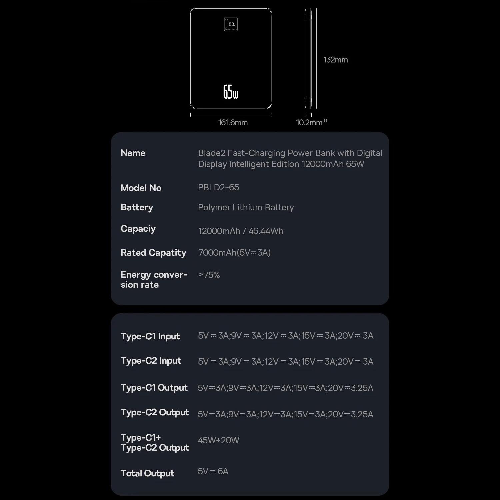500x500 pixels.
Task: Click the 161.6mm width dimension label
Action: (x=233, y=123)
